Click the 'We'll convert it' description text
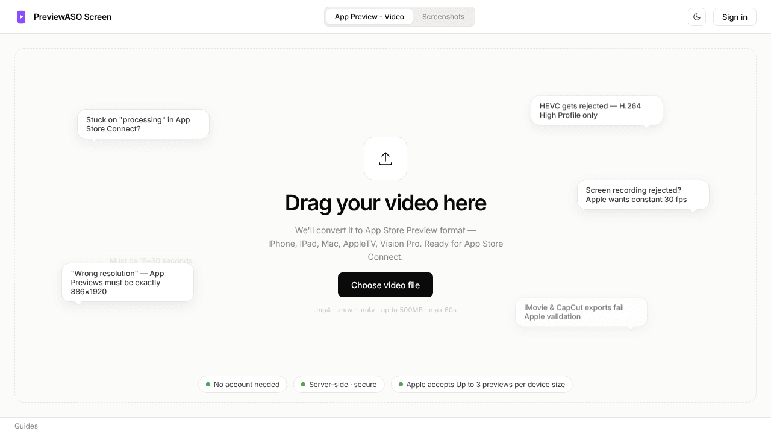This screenshot has width=771, height=434. (385, 244)
